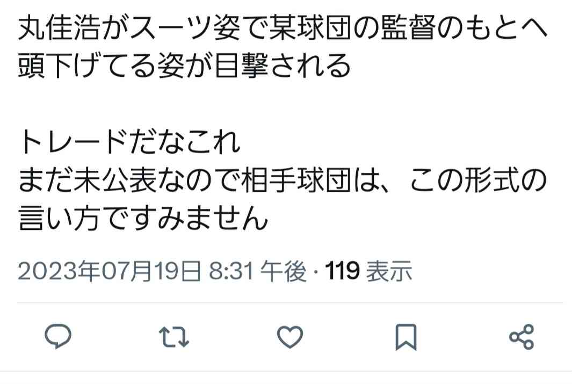Click the word 某球団 in first line
This screenshot has height=384, width=572.
point(310,28)
